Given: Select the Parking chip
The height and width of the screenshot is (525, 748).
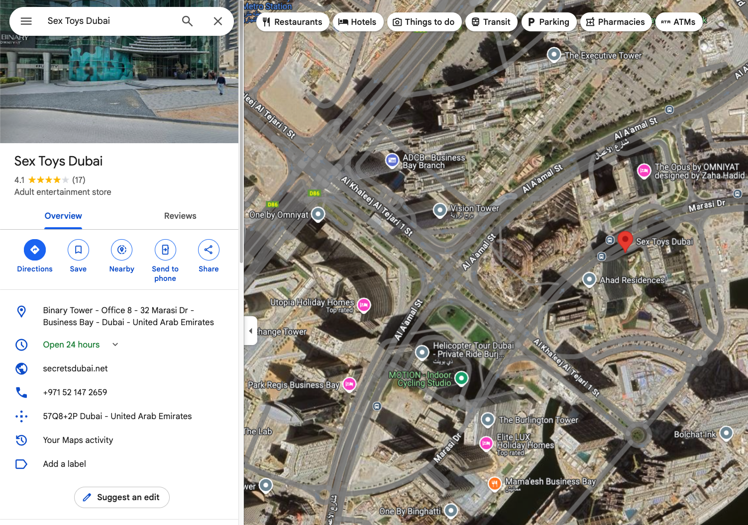Looking at the screenshot, I should (549, 22).
